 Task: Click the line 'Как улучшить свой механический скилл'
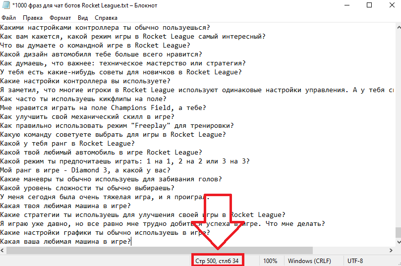point(87,117)
